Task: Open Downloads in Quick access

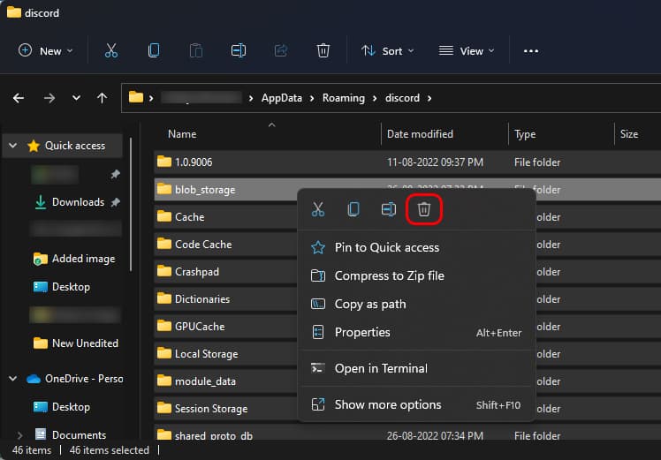Action: pyautogui.click(x=78, y=202)
